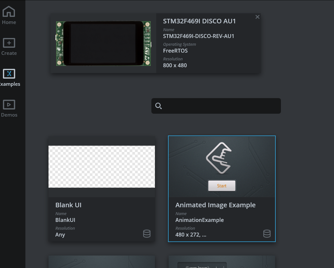
Task: Click the Blank UI title
Action: pos(69,205)
